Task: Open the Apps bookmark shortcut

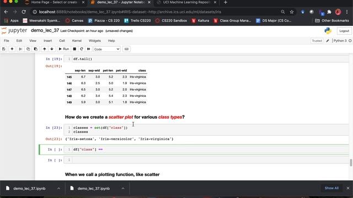Action: click(11, 21)
